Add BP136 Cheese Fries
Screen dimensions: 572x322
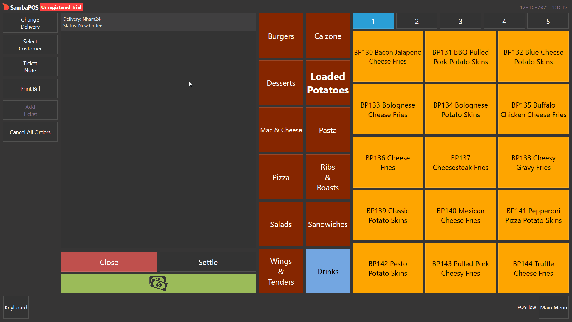coord(388,162)
